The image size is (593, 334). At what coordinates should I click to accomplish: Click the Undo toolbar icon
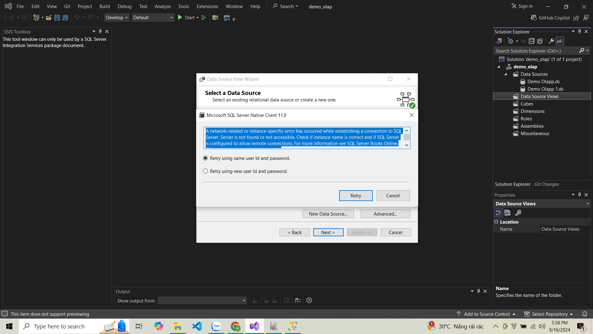pos(77,18)
